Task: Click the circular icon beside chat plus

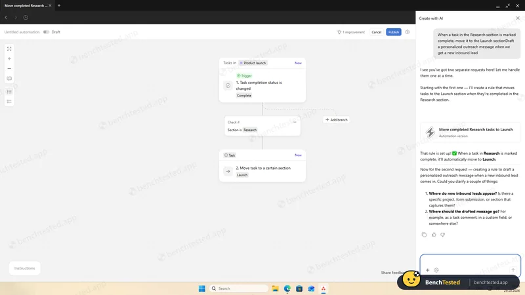Action: point(436,270)
